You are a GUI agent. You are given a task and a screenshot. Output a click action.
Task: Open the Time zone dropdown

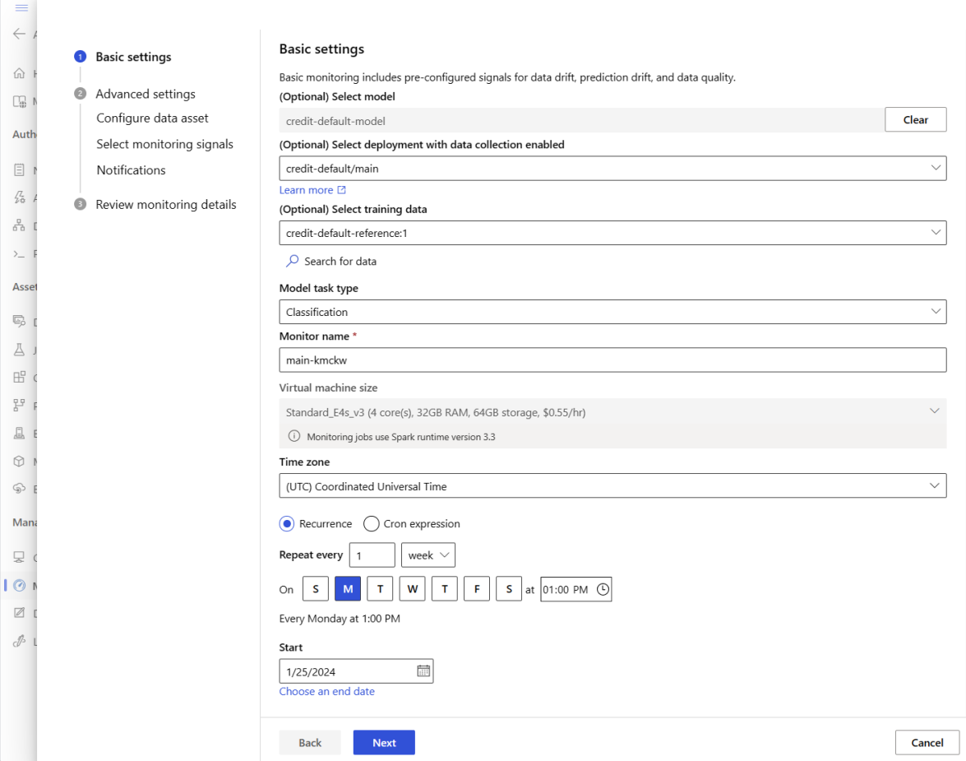click(x=612, y=486)
